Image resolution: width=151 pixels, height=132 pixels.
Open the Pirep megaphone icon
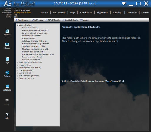7,100
